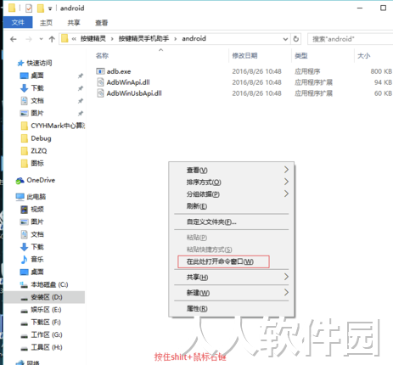This screenshot has width=393, height=365.
Task: Click the pinned Desktop icon under Quick access
Action: tap(25, 76)
